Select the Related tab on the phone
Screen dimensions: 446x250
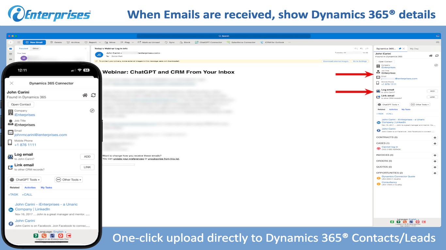coord(15,187)
